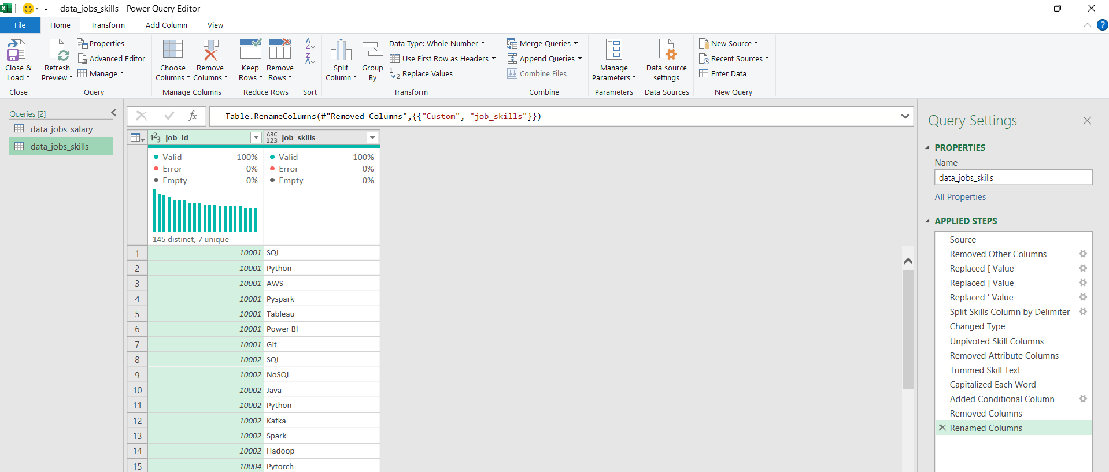The height and width of the screenshot is (472, 1109).
Task: Switch to the Transform tab
Action: tap(108, 25)
